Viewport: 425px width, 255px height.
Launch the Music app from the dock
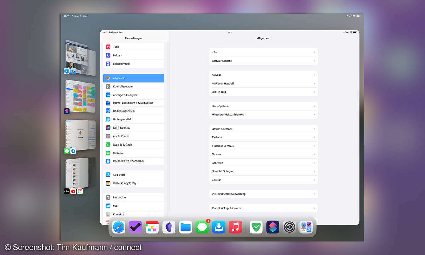(x=236, y=227)
